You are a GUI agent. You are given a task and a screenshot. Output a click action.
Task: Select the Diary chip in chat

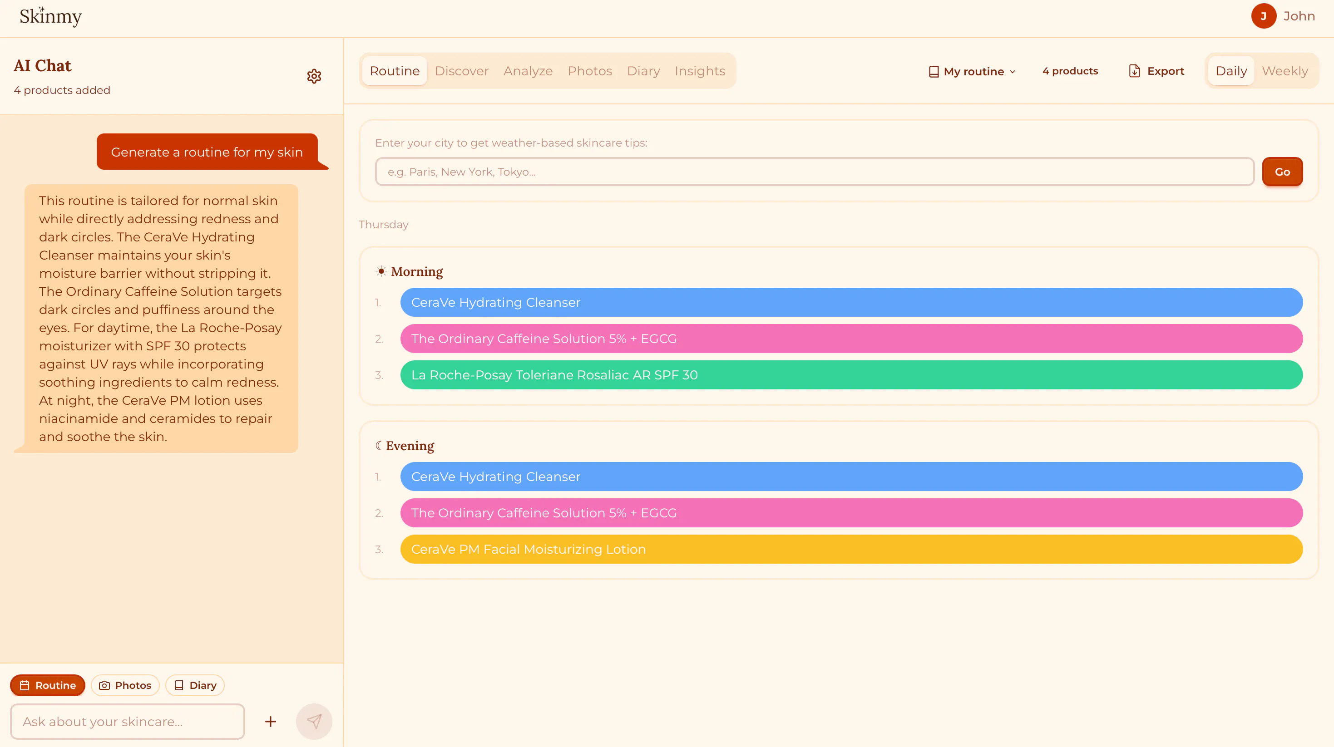[x=195, y=685]
